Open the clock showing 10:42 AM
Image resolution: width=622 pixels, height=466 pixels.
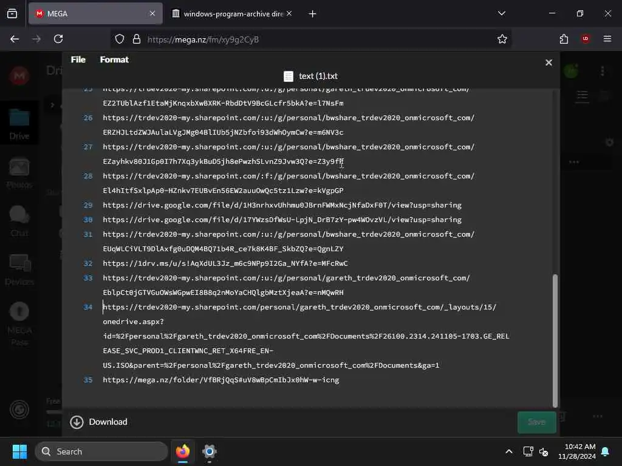pyautogui.click(x=577, y=451)
